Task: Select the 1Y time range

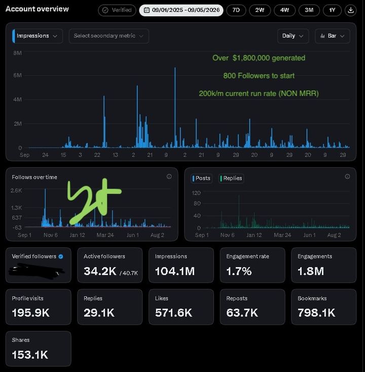Action: [x=332, y=10]
